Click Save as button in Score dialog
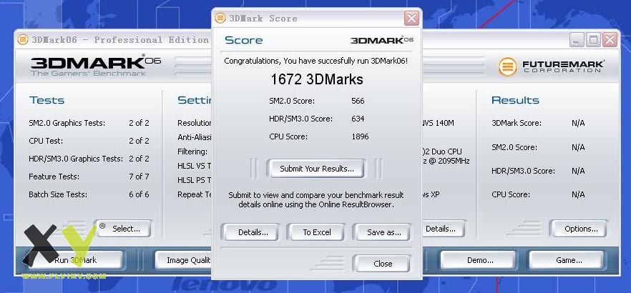The image size is (631, 293). 381,232
